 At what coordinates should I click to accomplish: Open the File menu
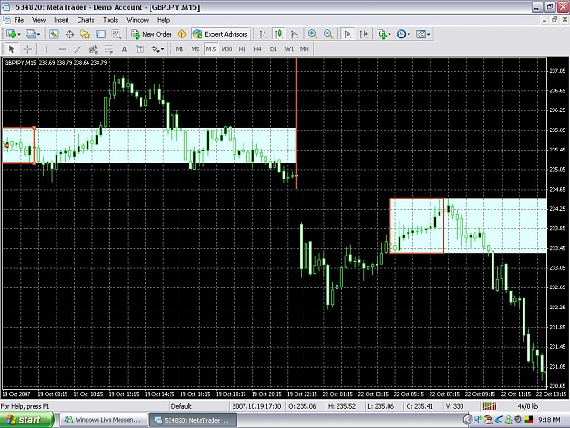point(18,20)
